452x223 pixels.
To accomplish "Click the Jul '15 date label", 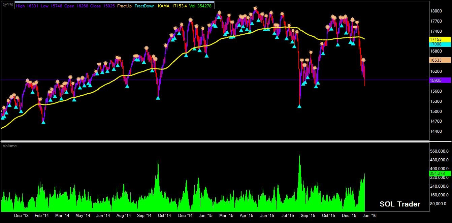I will (x=287, y=216).
